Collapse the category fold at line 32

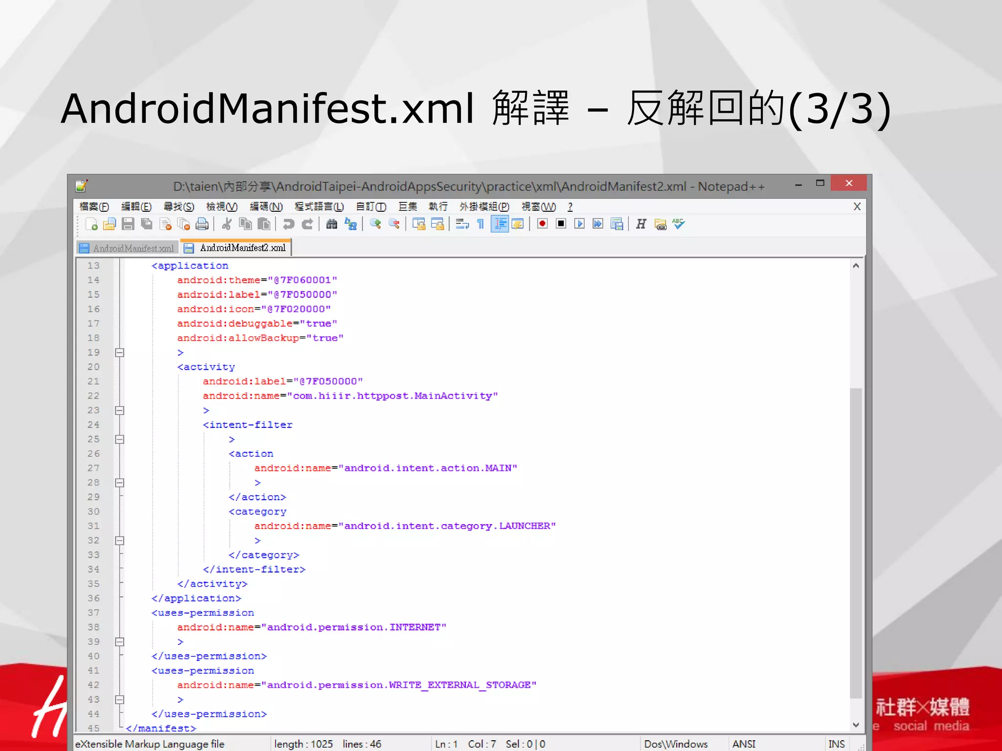(119, 540)
